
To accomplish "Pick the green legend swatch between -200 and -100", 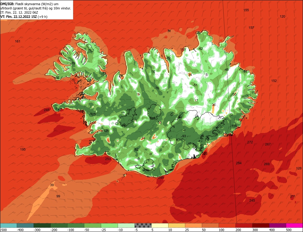I will pyautogui.click(x=59, y=225).
